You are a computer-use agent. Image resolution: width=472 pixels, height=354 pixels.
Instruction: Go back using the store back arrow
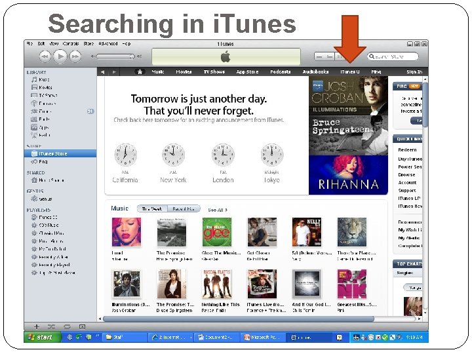(x=103, y=72)
